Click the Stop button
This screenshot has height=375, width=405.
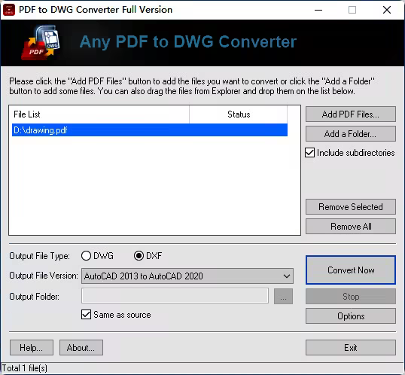(351, 297)
